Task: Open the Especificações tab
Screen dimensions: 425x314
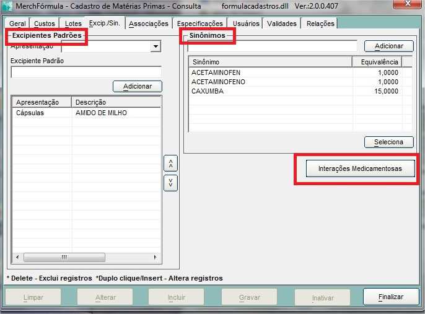Action: (199, 24)
